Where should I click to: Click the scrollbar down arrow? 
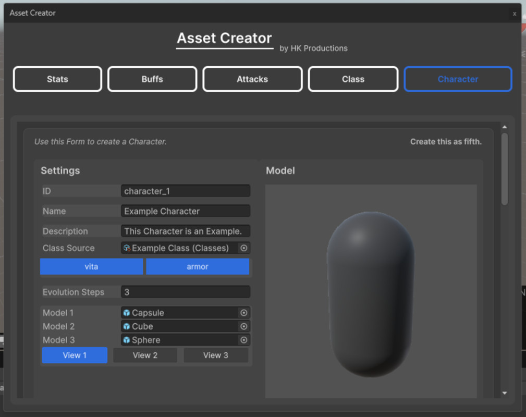504,393
